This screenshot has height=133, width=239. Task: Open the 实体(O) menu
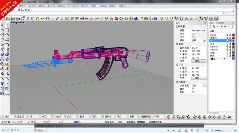coord(51,6)
